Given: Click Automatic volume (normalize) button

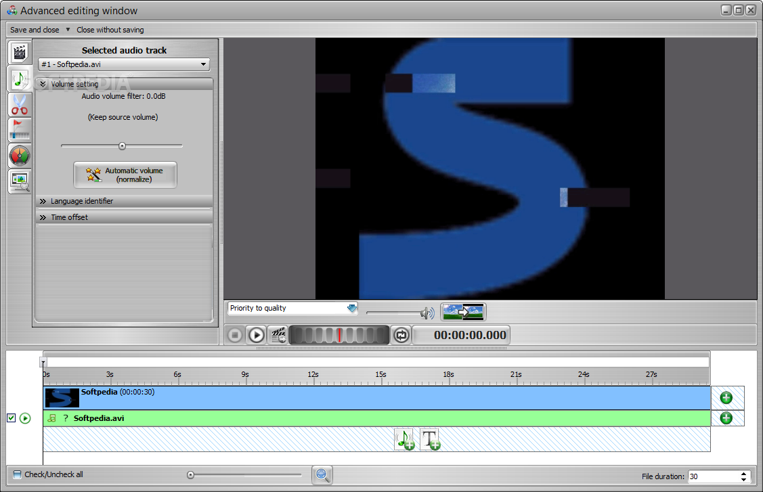Looking at the screenshot, I should pyautogui.click(x=125, y=175).
